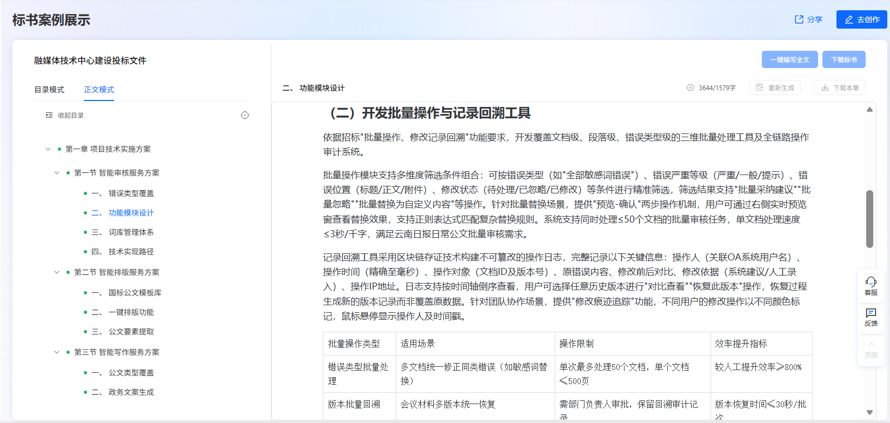
Task: Click the 收起目录 collapse icon
Action: click(x=49, y=115)
